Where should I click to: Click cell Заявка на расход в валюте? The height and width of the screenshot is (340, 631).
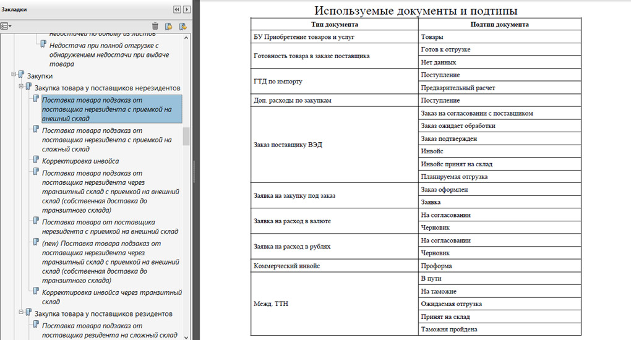coord(335,221)
